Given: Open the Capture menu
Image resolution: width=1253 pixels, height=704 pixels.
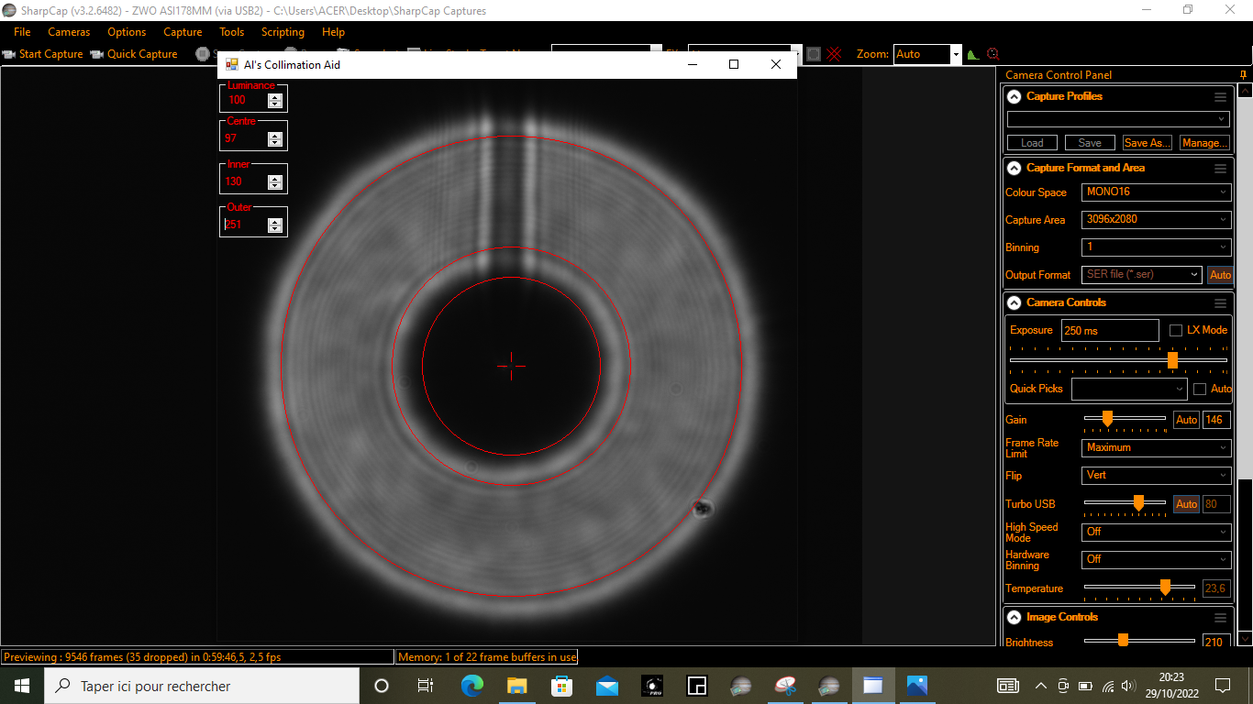Looking at the screenshot, I should coord(183,32).
